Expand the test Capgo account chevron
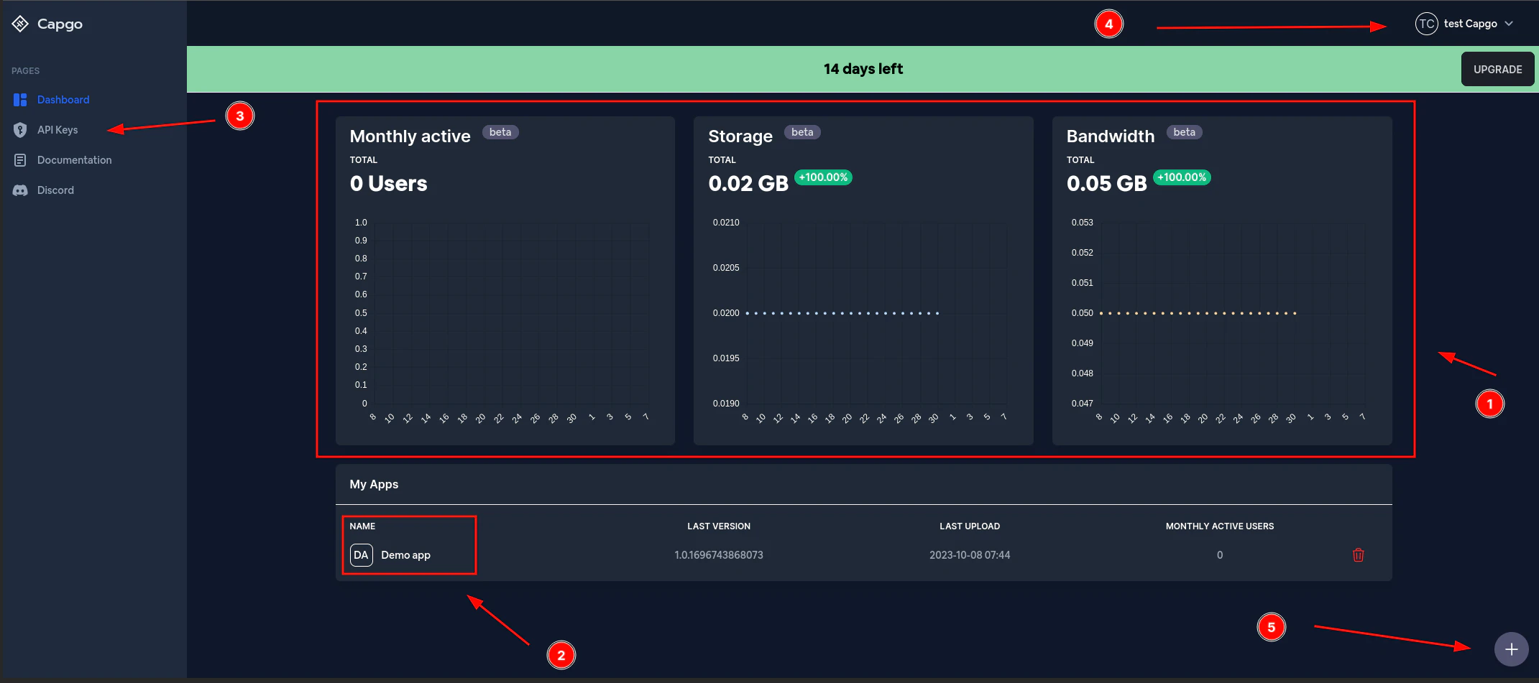The image size is (1539, 683). coord(1509,24)
